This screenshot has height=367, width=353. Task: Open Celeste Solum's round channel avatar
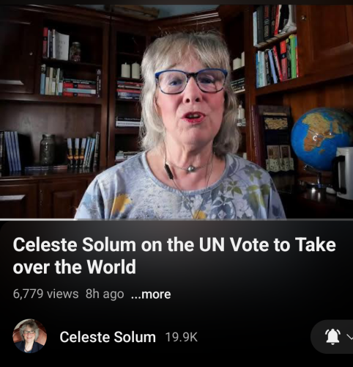tap(29, 336)
